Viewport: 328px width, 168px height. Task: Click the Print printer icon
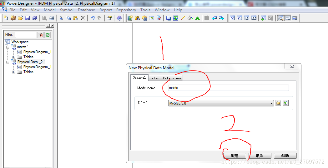click(x=52, y=18)
